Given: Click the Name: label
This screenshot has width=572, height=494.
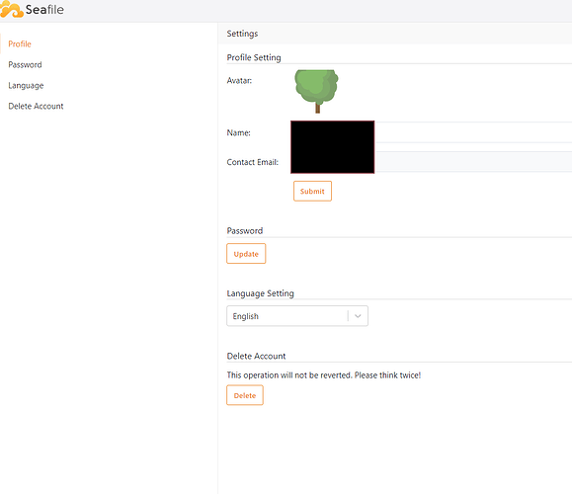Looking at the screenshot, I should (238, 132).
